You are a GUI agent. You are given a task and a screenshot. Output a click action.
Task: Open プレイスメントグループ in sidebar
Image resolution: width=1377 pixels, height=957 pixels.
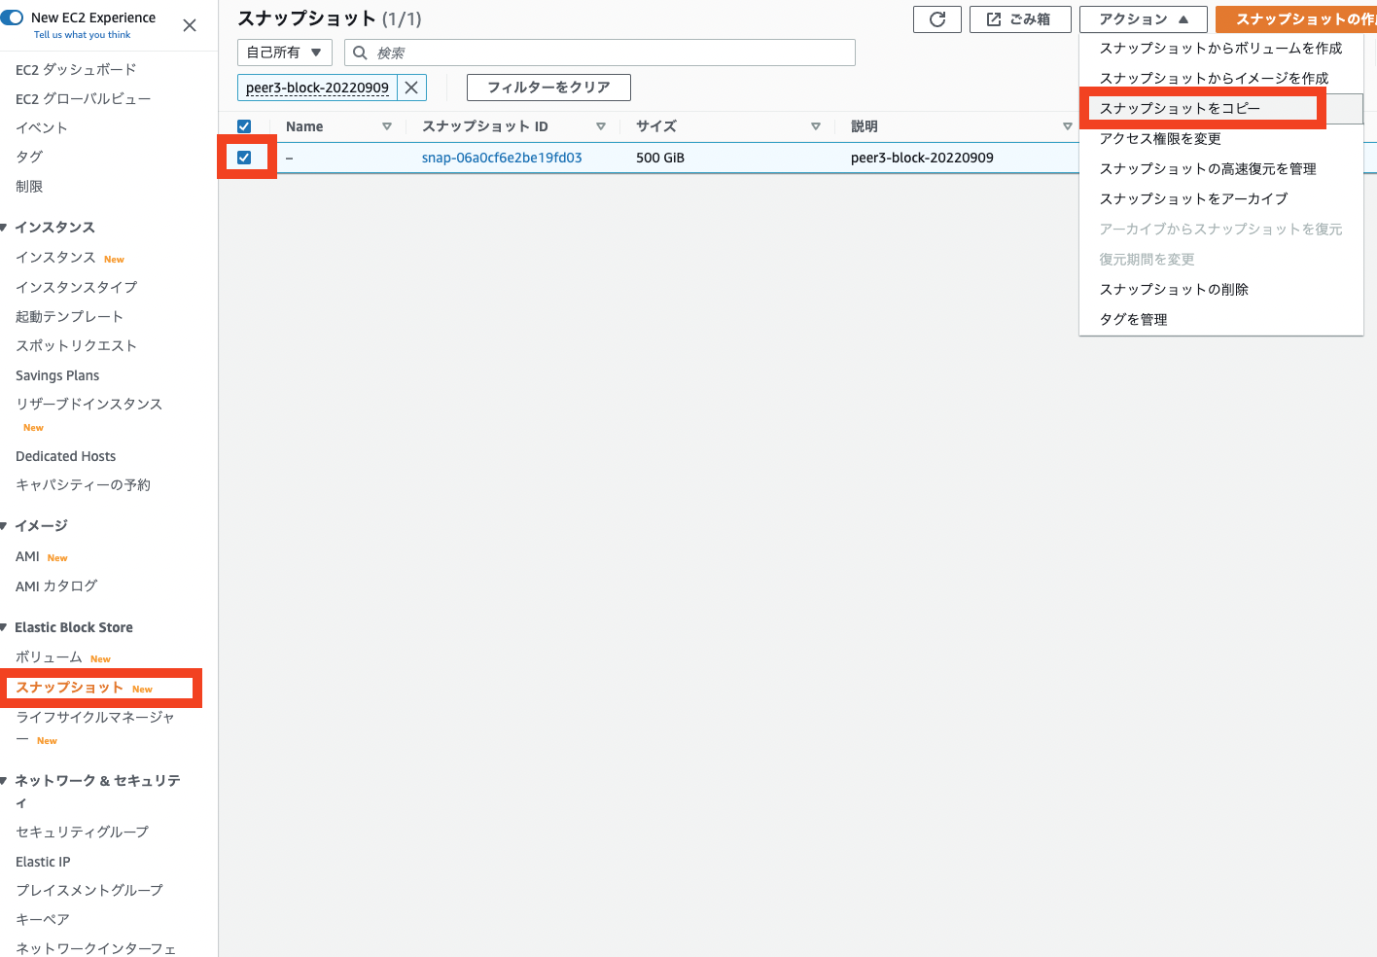click(89, 891)
